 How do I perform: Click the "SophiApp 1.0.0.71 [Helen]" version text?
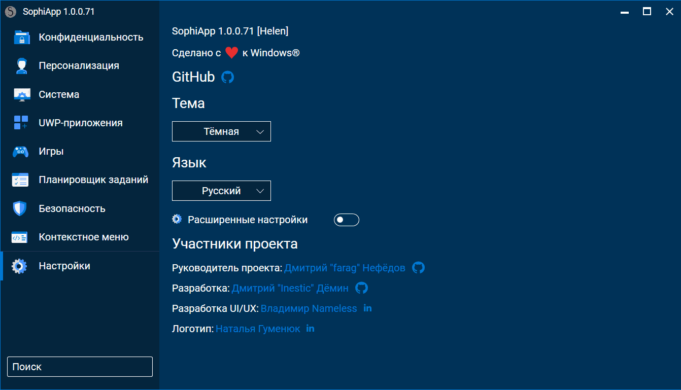click(x=230, y=31)
